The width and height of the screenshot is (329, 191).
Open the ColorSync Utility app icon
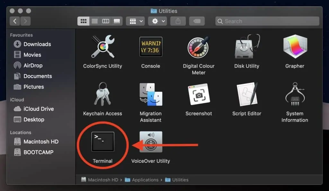coord(102,46)
